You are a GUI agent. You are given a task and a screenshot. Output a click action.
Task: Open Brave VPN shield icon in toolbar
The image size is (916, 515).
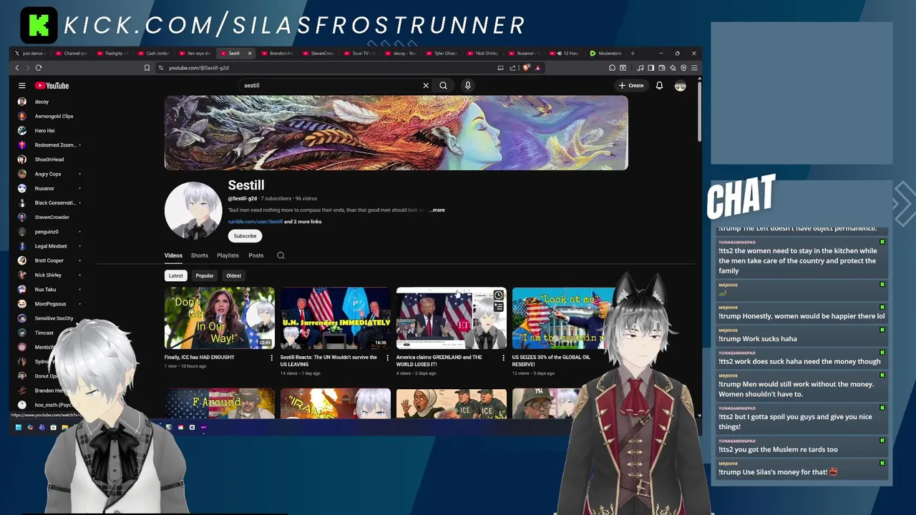point(683,68)
